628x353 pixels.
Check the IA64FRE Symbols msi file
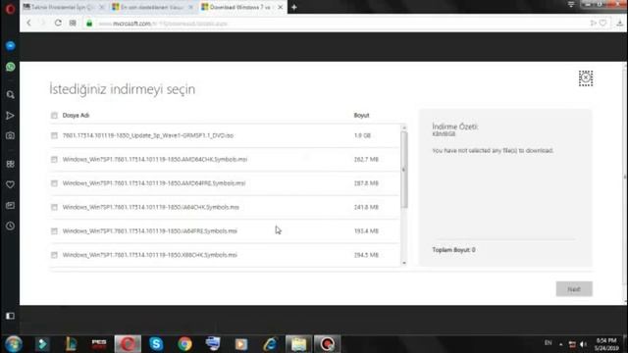pos(54,231)
